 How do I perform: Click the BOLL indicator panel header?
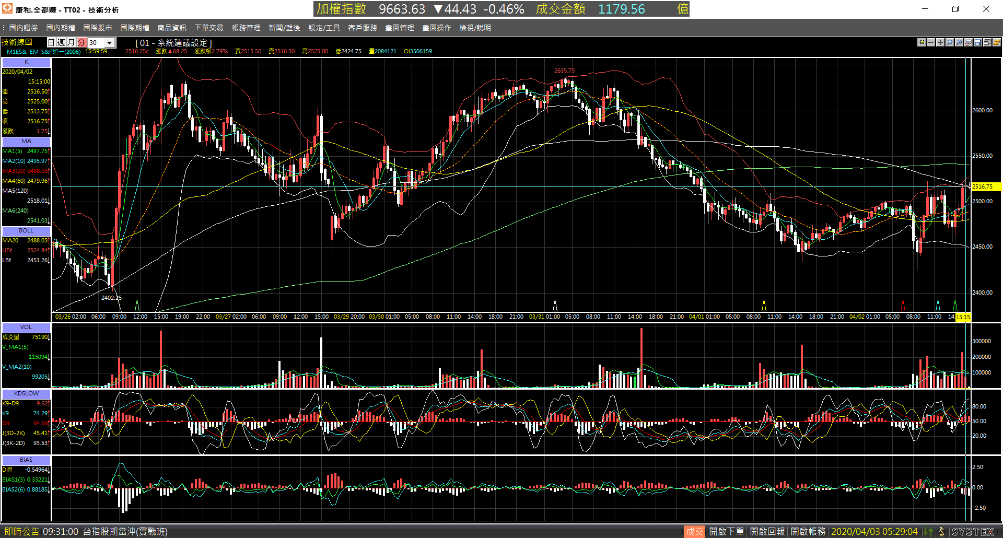point(26,230)
